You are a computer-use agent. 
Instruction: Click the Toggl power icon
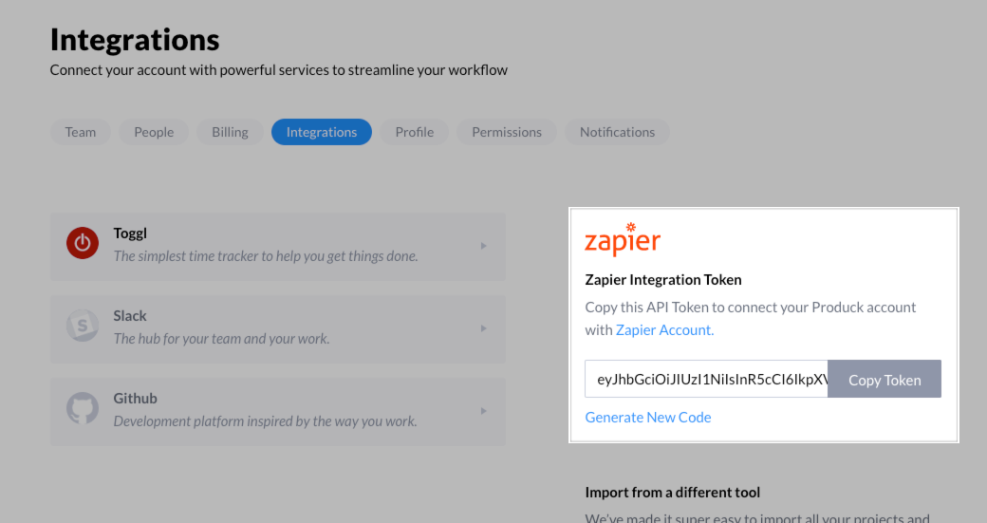pyautogui.click(x=83, y=243)
